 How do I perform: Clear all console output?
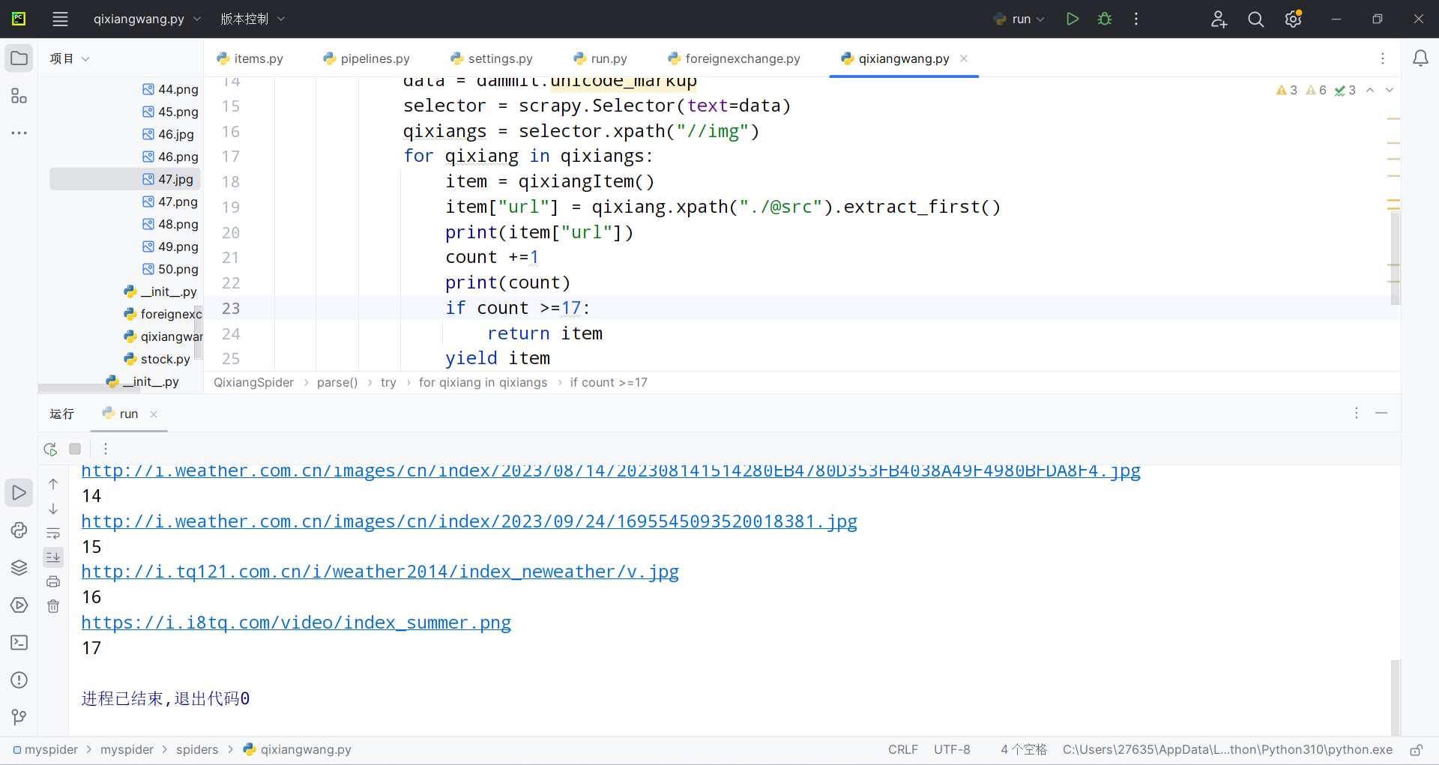coord(53,606)
